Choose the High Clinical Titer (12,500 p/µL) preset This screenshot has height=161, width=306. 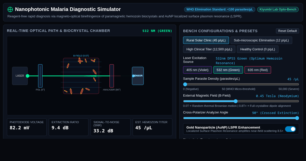coord(209,49)
